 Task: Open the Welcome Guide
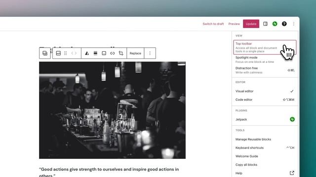pos(265,156)
